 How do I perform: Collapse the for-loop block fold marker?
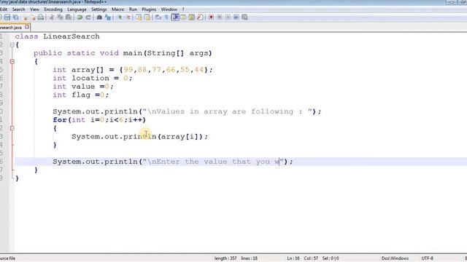12,128
